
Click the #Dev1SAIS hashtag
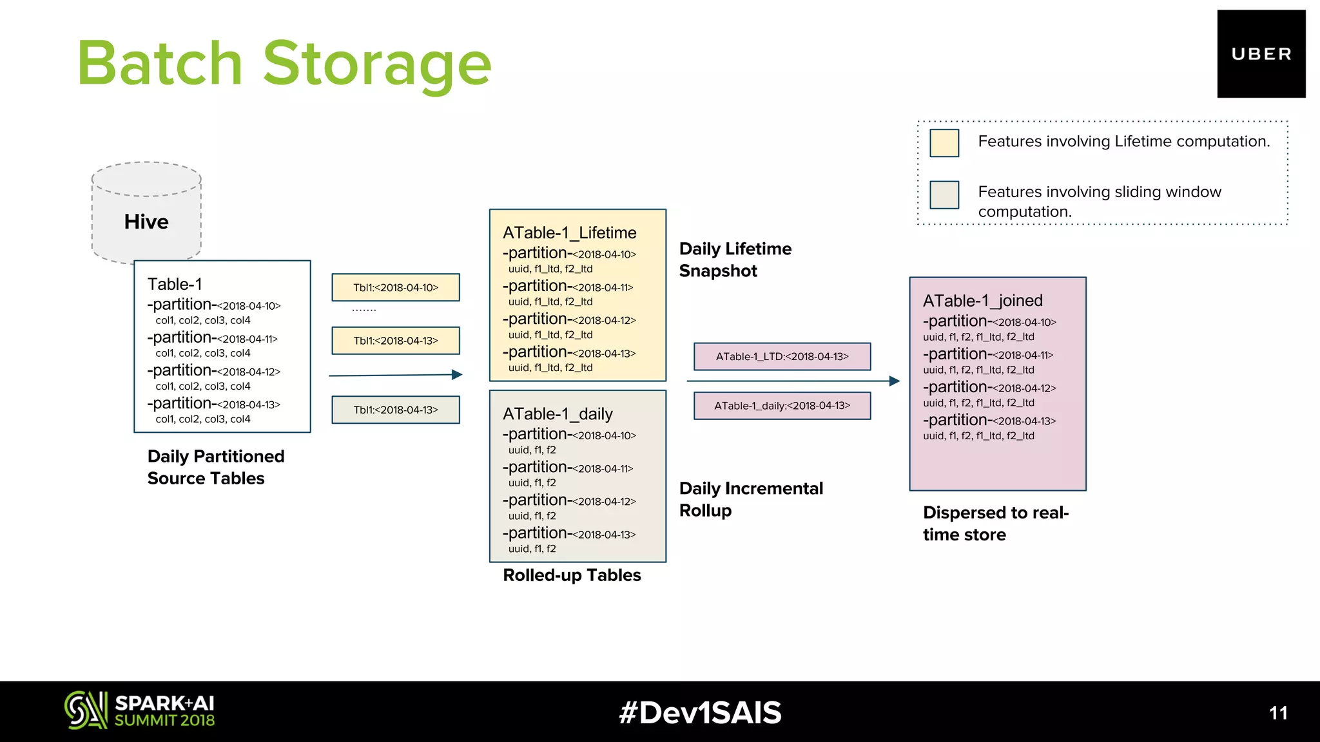coord(700,712)
